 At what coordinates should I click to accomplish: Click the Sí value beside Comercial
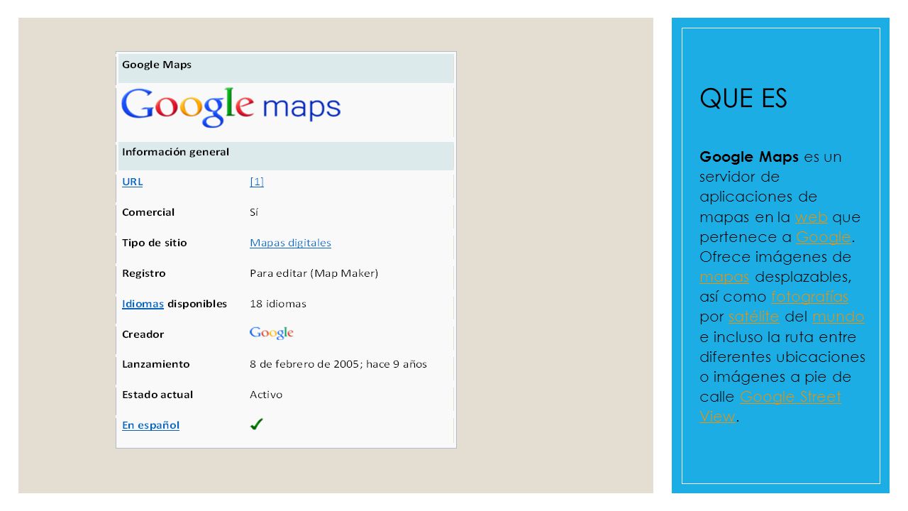click(x=254, y=212)
